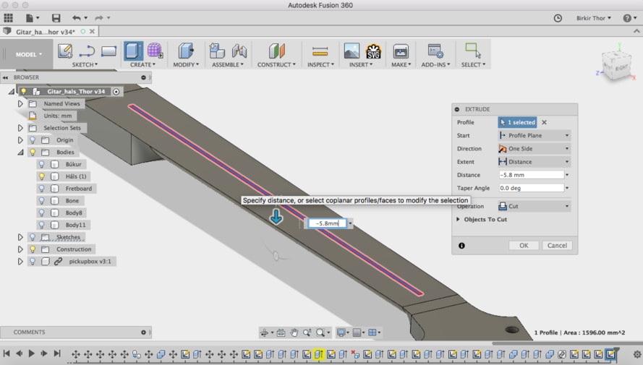The width and height of the screenshot is (643, 365).
Task: Select the New Component tool
Action: click(x=217, y=51)
